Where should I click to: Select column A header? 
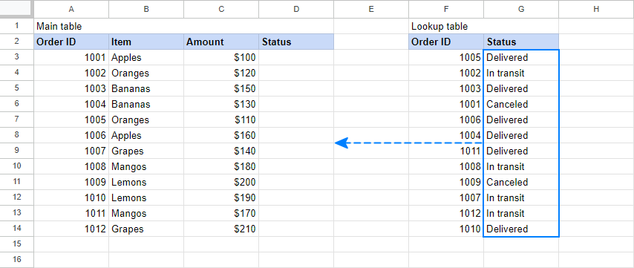(x=71, y=9)
